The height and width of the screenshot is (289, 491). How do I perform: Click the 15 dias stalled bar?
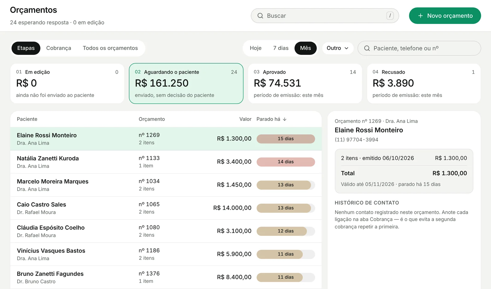[286, 139]
